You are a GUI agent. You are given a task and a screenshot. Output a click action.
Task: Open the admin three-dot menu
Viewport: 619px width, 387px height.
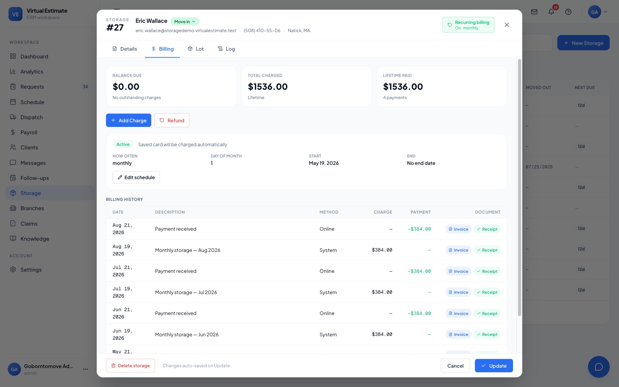coord(85,369)
